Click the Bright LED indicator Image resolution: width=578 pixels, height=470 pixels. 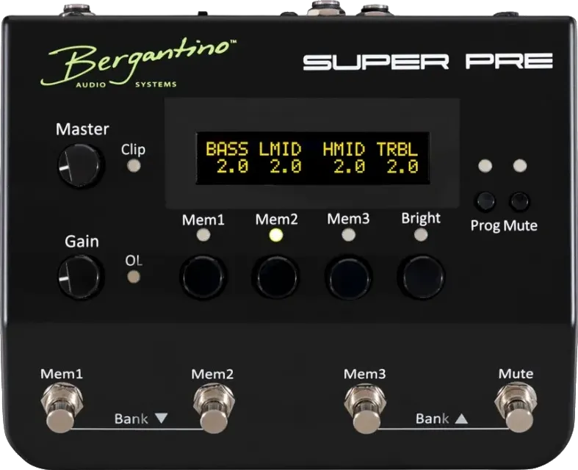click(421, 235)
